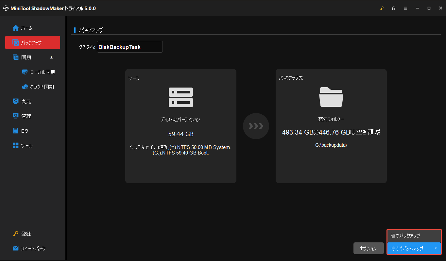The width and height of the screenshot is (446, 261).
Task: Click the envelope icon for フィードバック
Action: pos(16,248)
